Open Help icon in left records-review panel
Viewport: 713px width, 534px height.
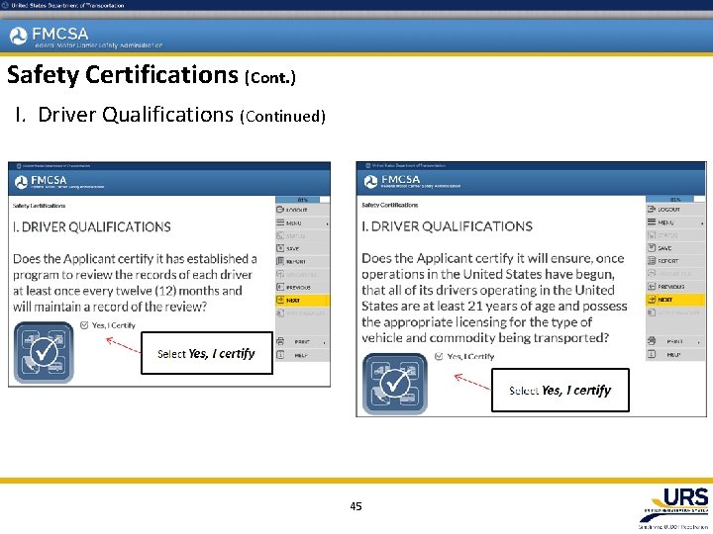[280, 355]
